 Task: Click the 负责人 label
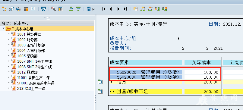[x=118, y=43]
